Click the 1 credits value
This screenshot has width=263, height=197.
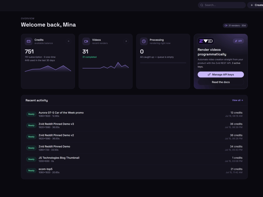coord(237,158)
